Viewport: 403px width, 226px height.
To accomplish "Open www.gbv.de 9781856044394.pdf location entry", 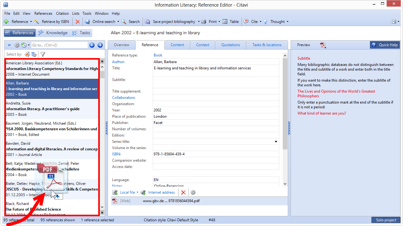I will point(199,201).
